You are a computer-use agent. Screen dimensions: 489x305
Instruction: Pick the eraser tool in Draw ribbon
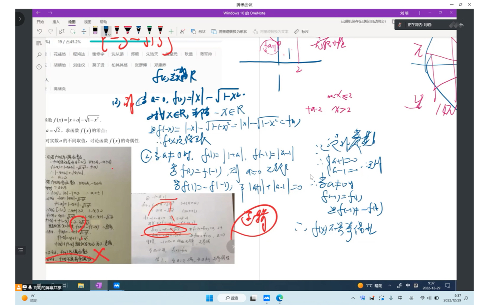(x=95, y=31)
